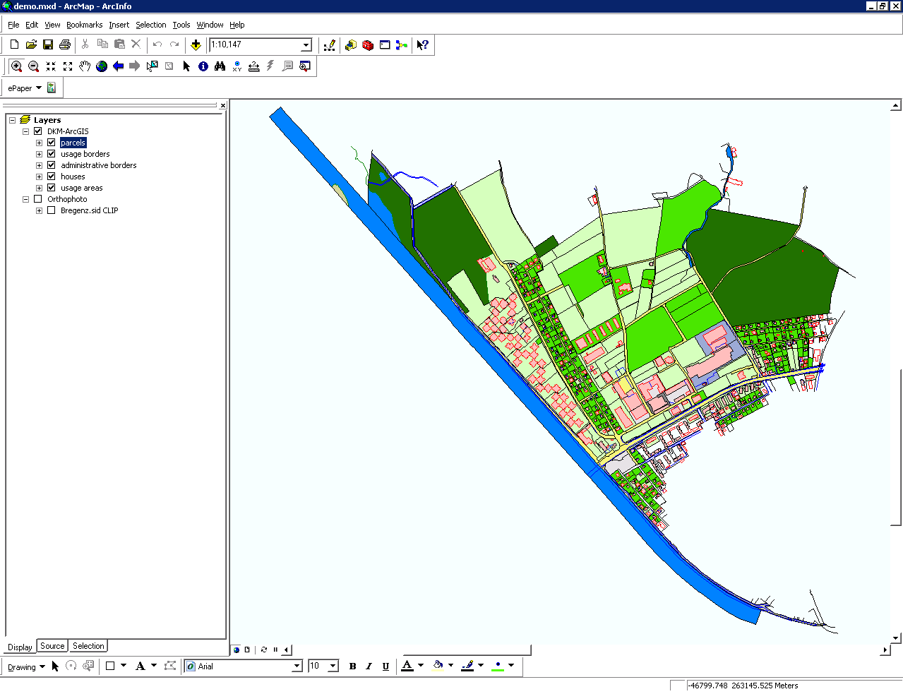Expand the parcels layer legend
Image resolution: width=903 pixels, height=694 pixels.
(x=39, y=142)
